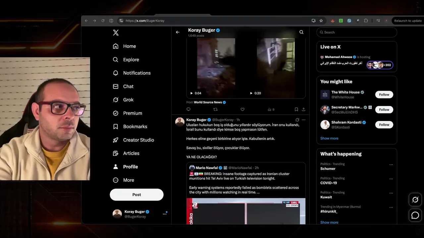424x238 pixels.
Task: Click Show more under What's happening
Action: 329,222
